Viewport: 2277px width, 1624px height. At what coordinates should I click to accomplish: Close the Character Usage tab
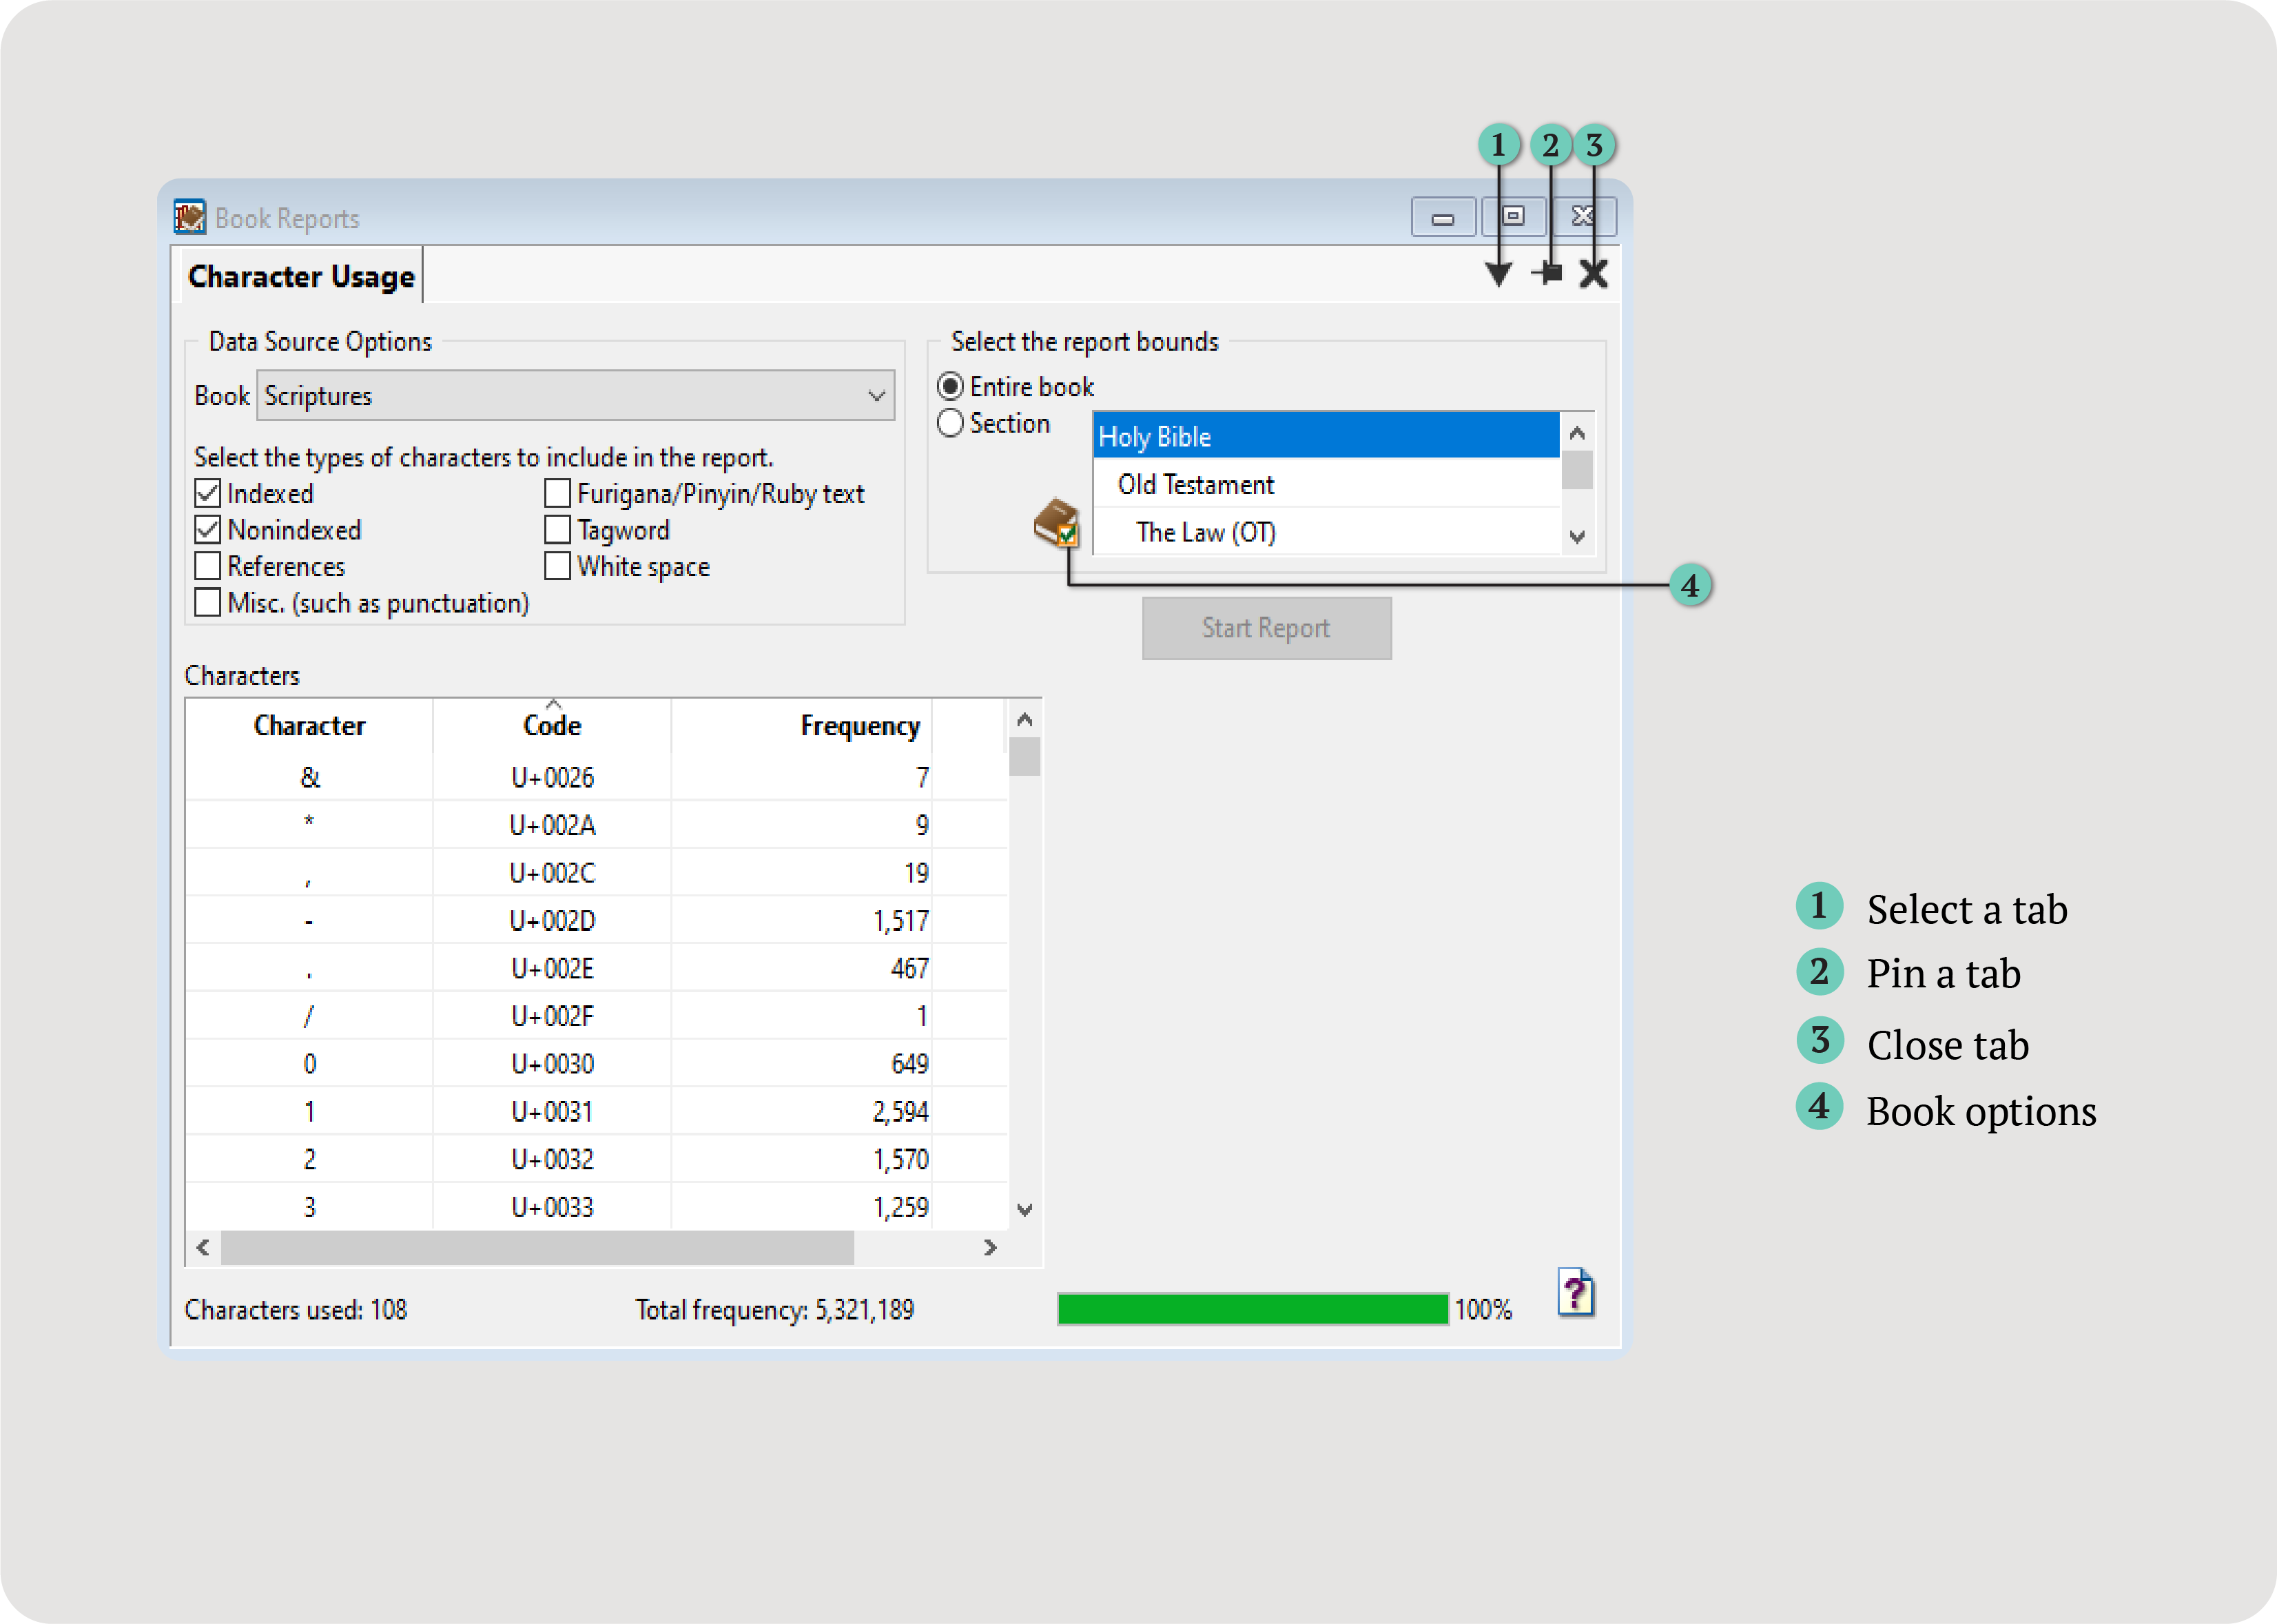pos(1593,273)
